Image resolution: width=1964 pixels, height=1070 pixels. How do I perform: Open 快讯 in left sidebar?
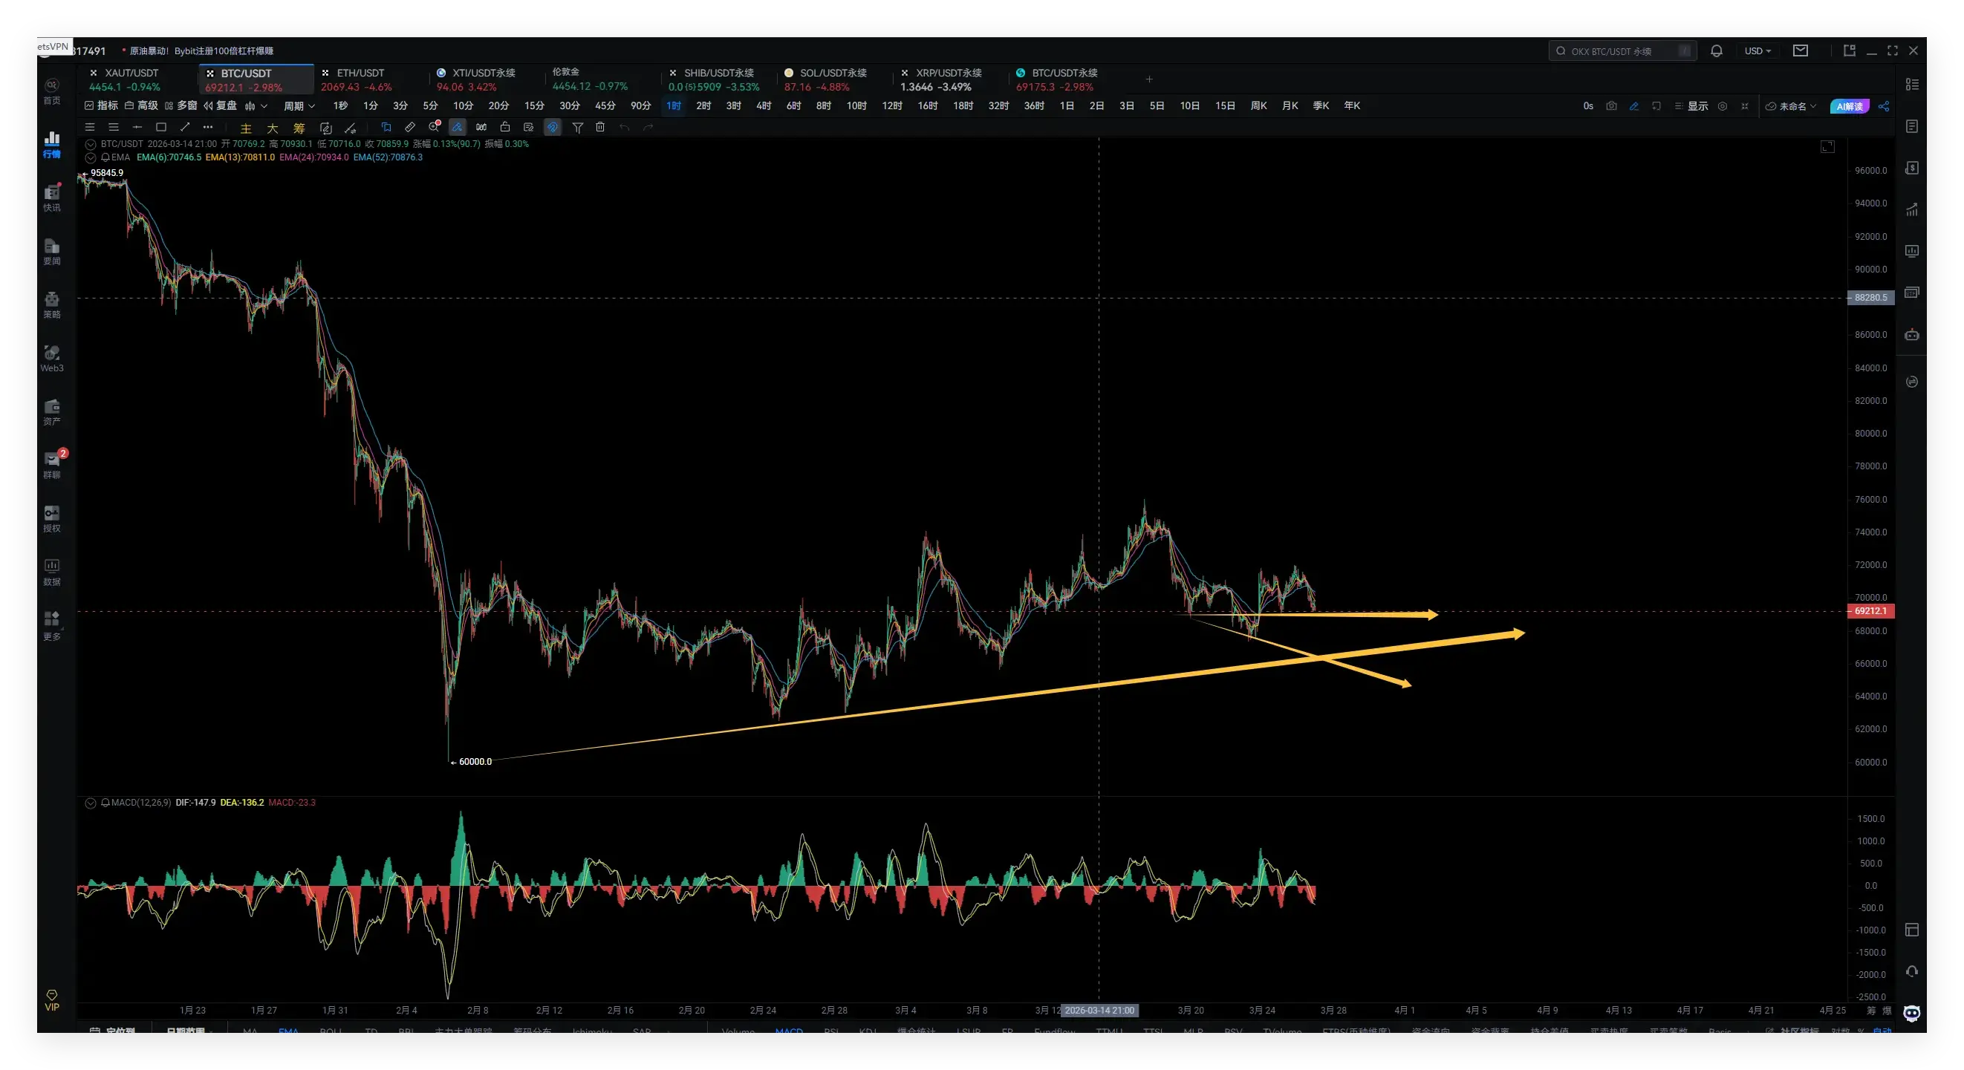tap(52, 198)
